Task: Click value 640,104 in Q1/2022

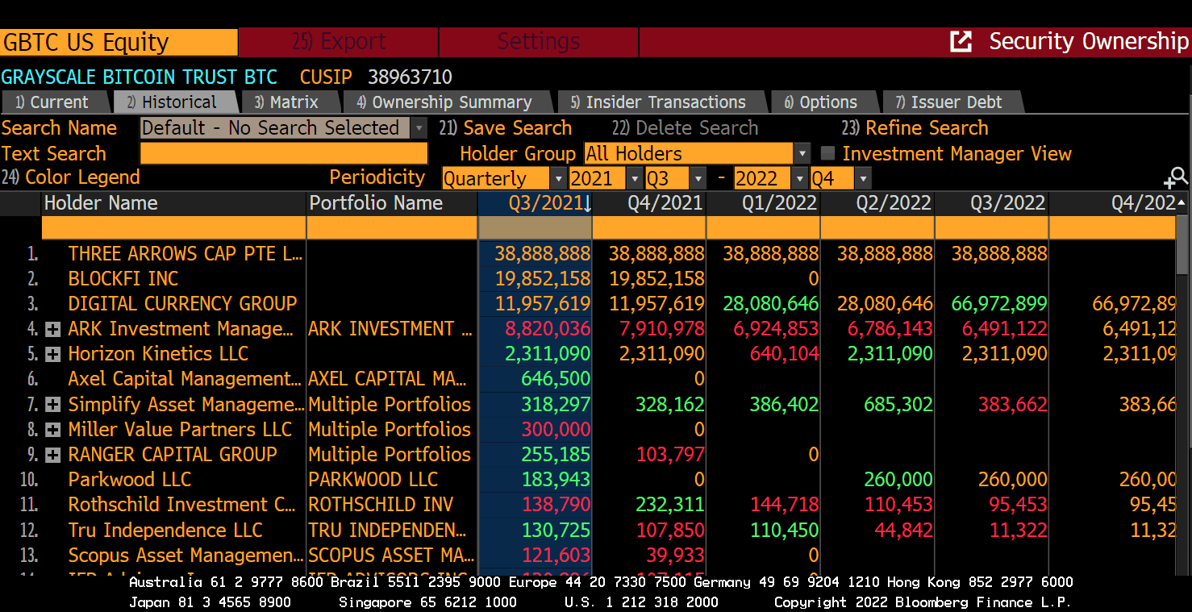Action: point(784,354)
